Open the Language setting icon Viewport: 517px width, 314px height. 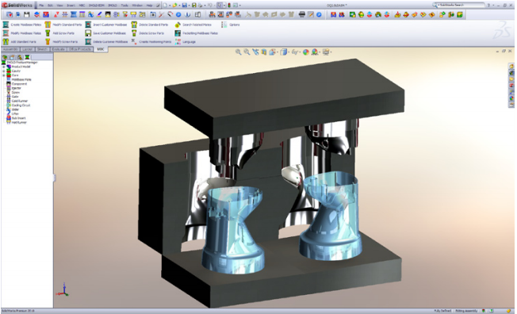pyautogui.click(x=178, y=42)
